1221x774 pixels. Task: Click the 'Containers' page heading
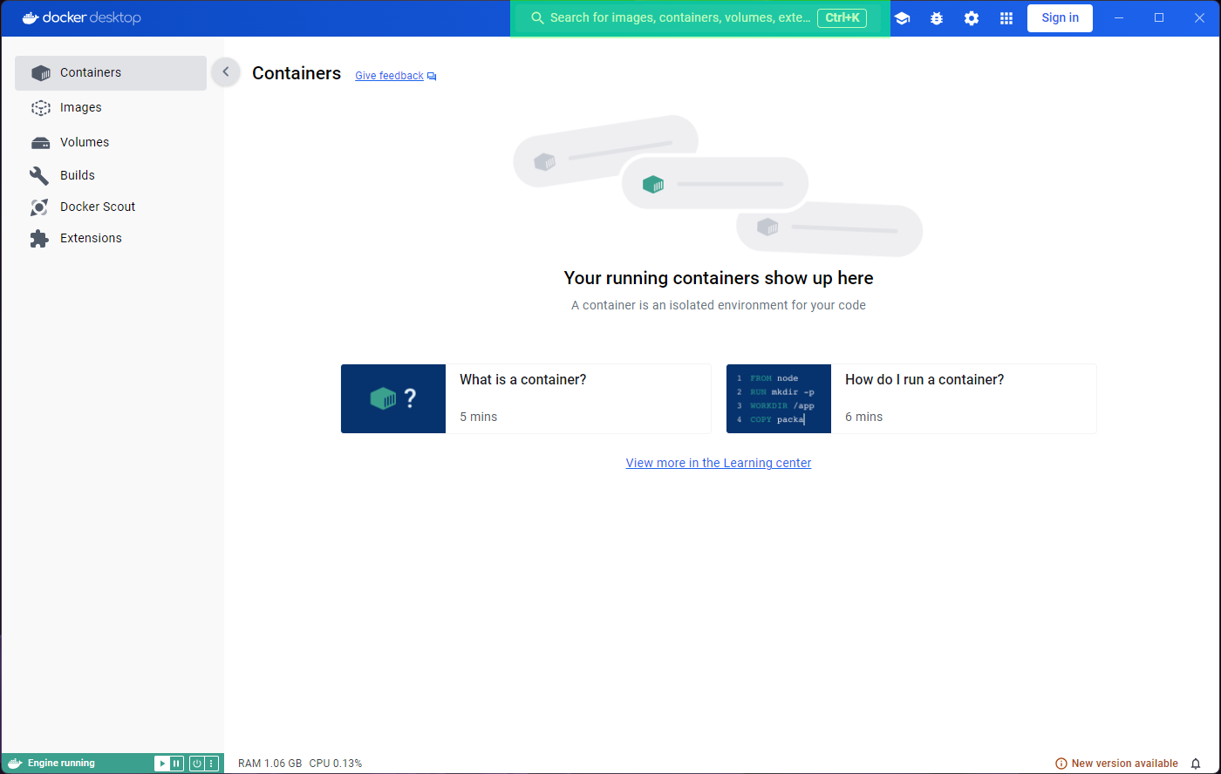click(x=297, y=73)
